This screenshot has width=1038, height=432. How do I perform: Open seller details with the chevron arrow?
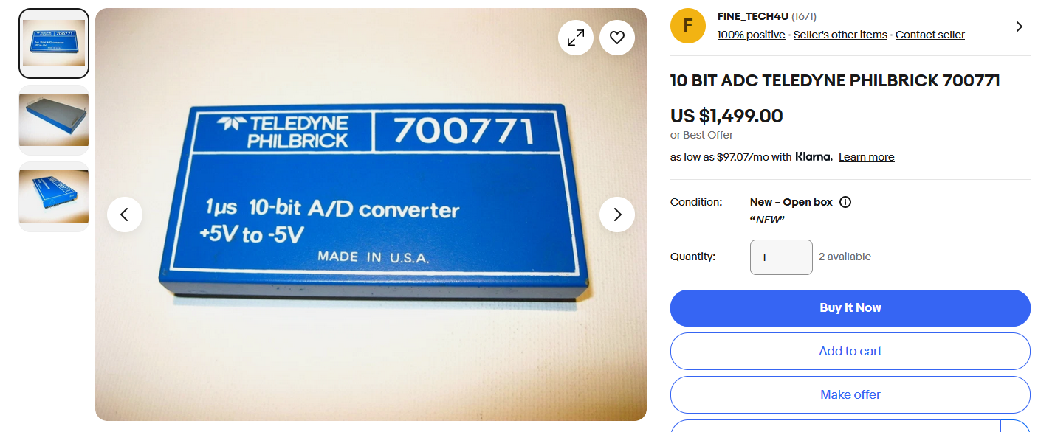tap(1020, 27)
